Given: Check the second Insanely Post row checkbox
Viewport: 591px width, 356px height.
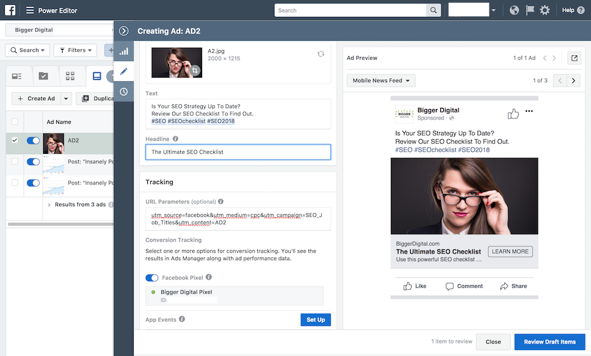Looking at the screenshot, I should [x=15, y=182].
